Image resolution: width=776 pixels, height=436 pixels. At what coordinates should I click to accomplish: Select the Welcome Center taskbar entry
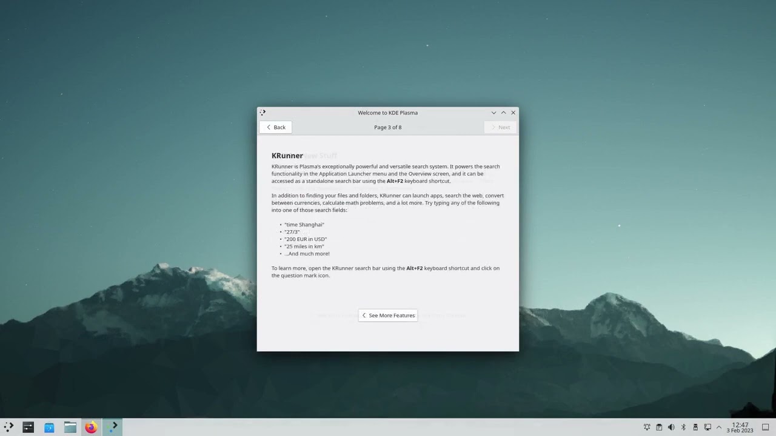[113, 428]
